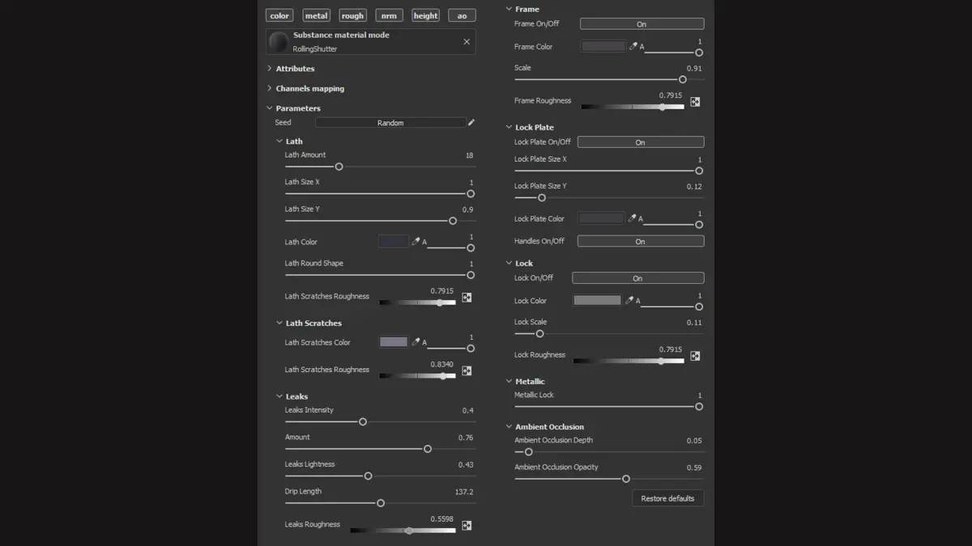Screen dimensions: 972x546
Task: Click the Lath Color eyedropper icon
Action: point(416,241)
